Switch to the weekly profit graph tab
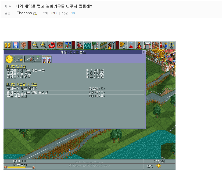 click(x=38, y=59)
